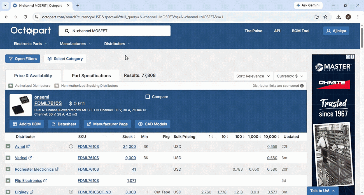The height and width of the screenshot is (195, 364).
Task: Open the FDML7610S part title link
Action: (x=48, y=103)
